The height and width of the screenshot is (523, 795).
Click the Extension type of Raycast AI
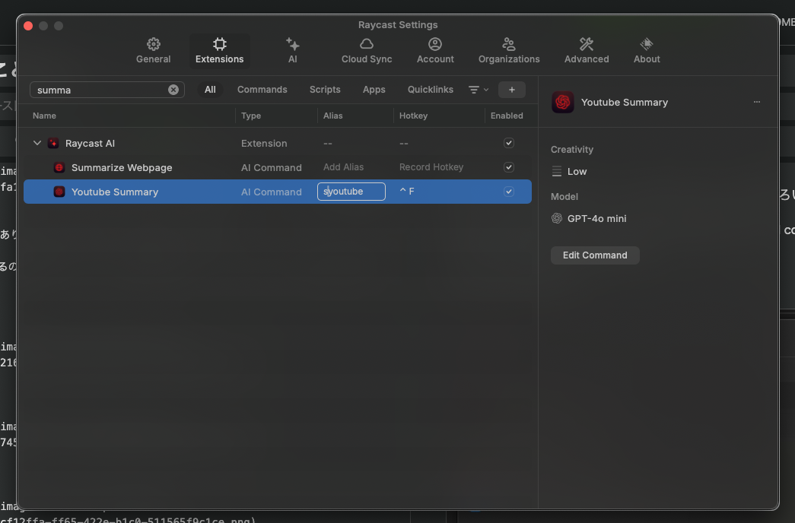pyautogui.click(x=264, y=143)
